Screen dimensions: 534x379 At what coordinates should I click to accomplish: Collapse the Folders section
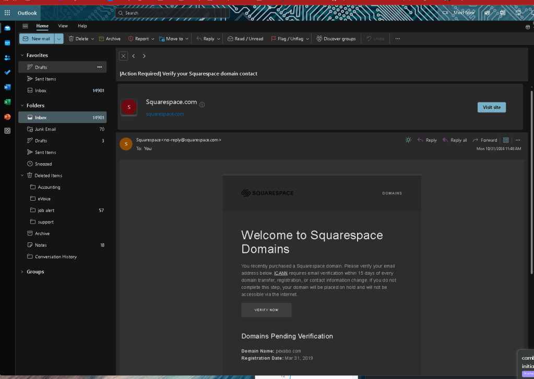(x=22, y=105)
